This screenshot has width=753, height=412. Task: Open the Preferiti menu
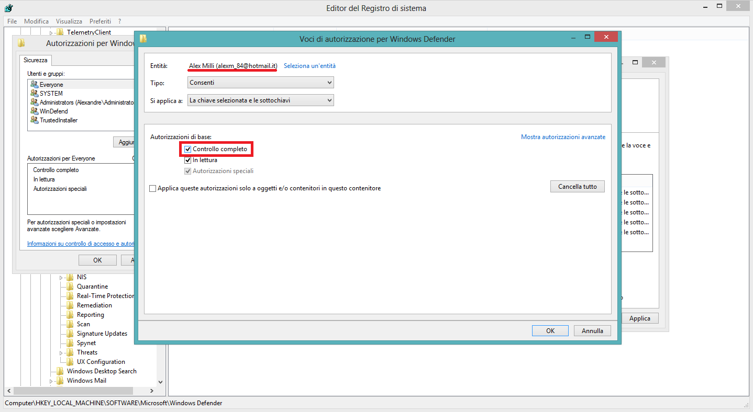[x=100, y=21]
